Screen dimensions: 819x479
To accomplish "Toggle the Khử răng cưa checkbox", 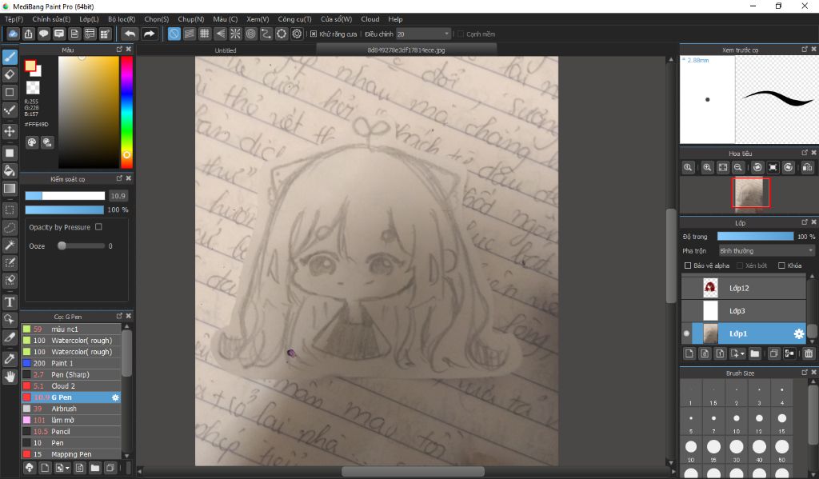I will [314, 34].
